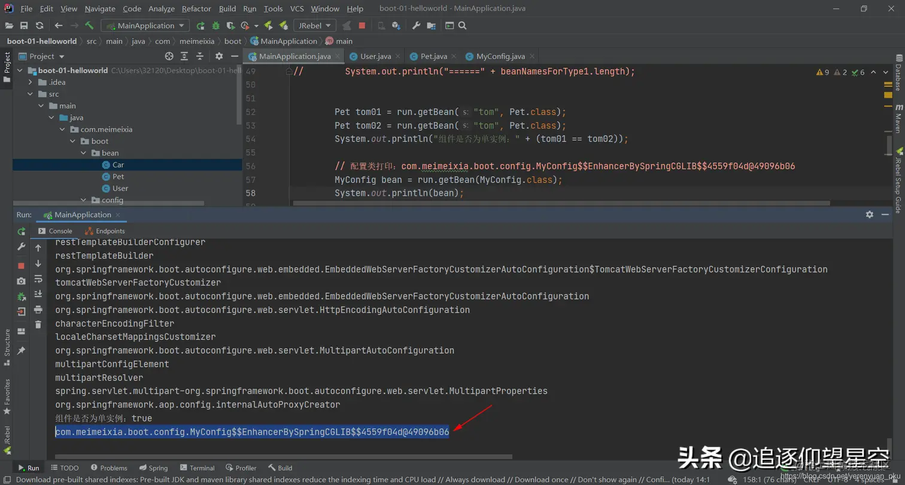Open the Terminal tool window button
Viewport: 905px width, 485px height.
pos(197,468)
